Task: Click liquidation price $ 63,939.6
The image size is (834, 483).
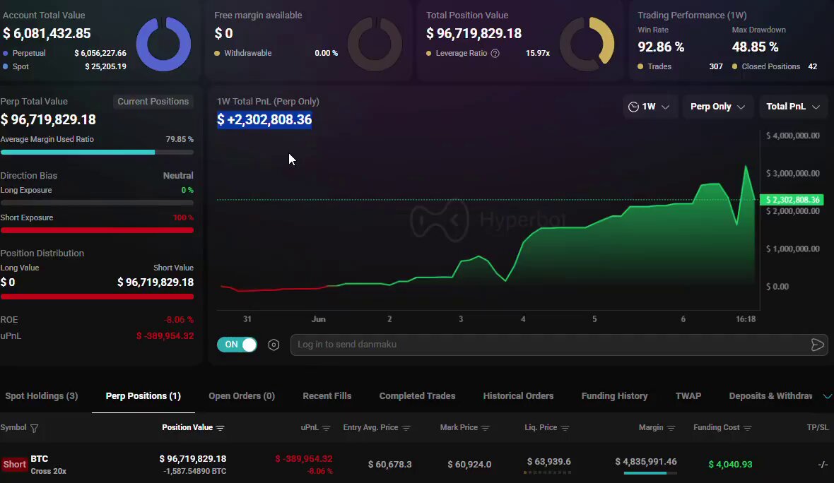Action: point(549,461)
